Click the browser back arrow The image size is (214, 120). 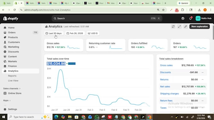(x=3, y=10)
